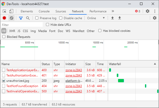Sort by the Initiator column header
The width and height of the screenshot is (159, 108).
[x=74, y=64]
